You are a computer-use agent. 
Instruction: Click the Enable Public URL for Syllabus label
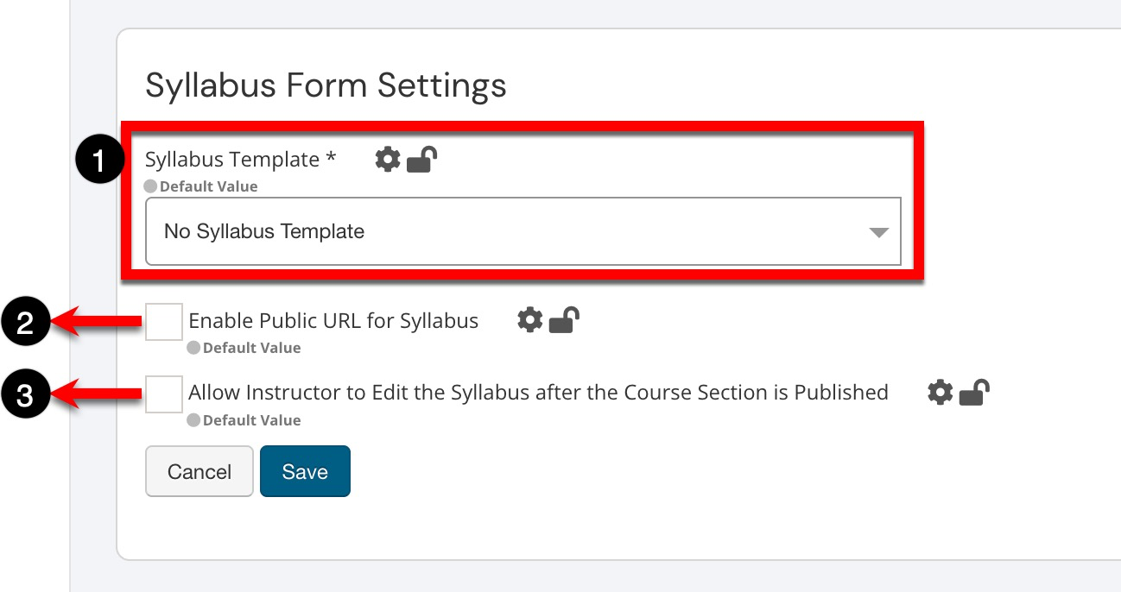333,321
